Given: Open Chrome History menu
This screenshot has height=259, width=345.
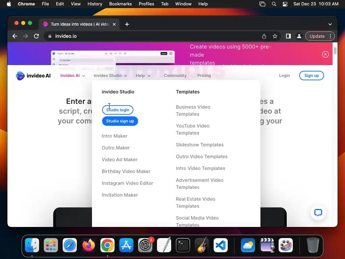Looking at the screenshot, I should point(95,4).
